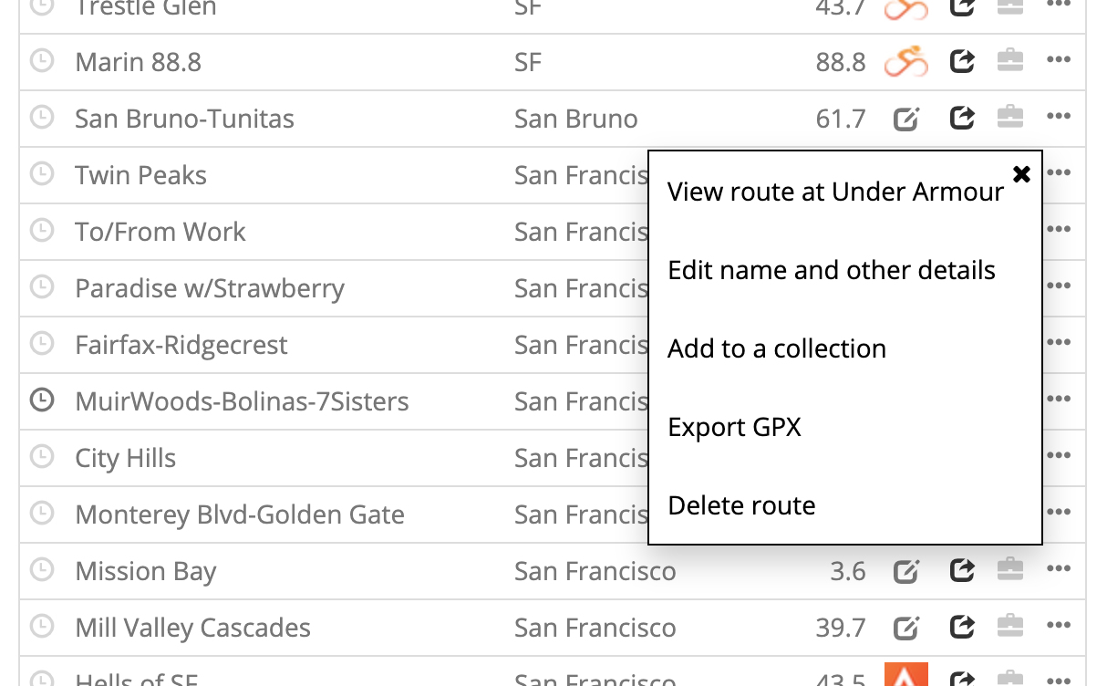1107x686 pixels.
Task: Open ellipsis menu for Mission Bay route
Action: click(1058, 569)
